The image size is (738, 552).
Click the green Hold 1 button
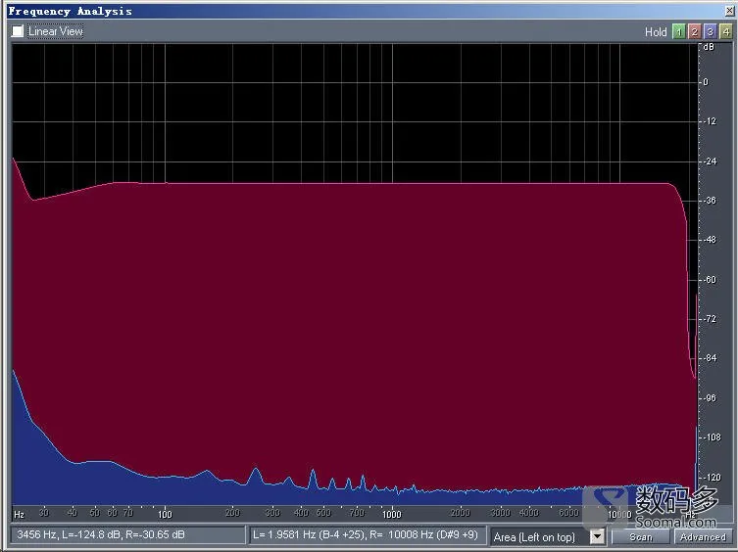(x=678, y=31)
